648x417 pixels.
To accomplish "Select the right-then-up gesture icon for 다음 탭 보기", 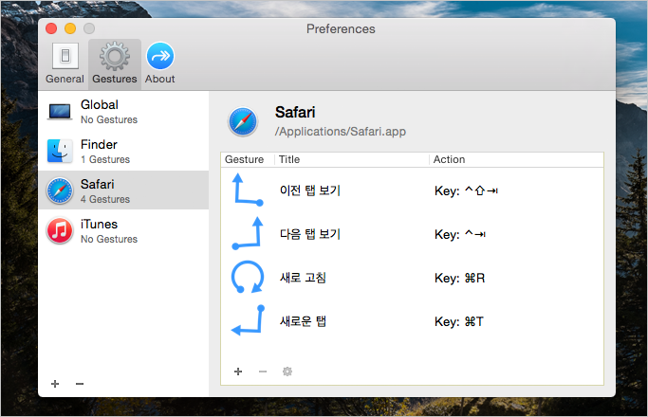I will click(x=247, y=233).
